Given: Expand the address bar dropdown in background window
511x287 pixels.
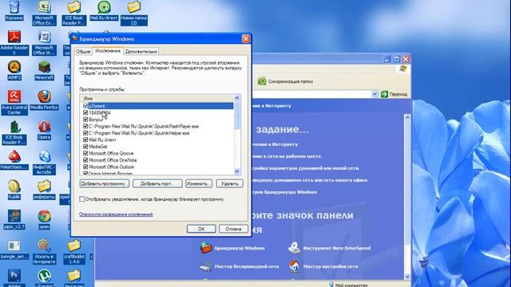Looking at the screenshot, I should coord(374,94).
